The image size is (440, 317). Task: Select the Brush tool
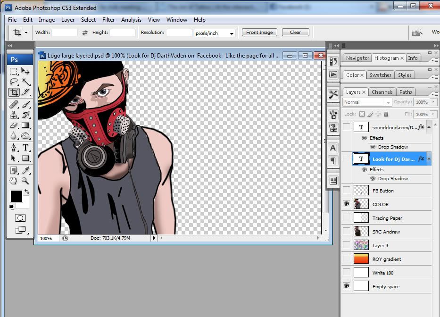(25, 104)
